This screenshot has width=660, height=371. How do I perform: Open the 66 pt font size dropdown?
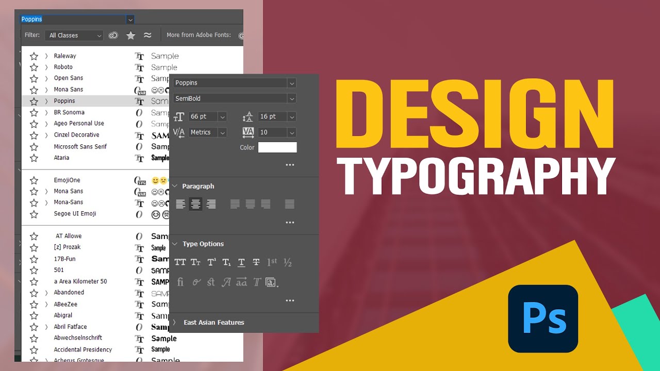(x=222, y=117)
